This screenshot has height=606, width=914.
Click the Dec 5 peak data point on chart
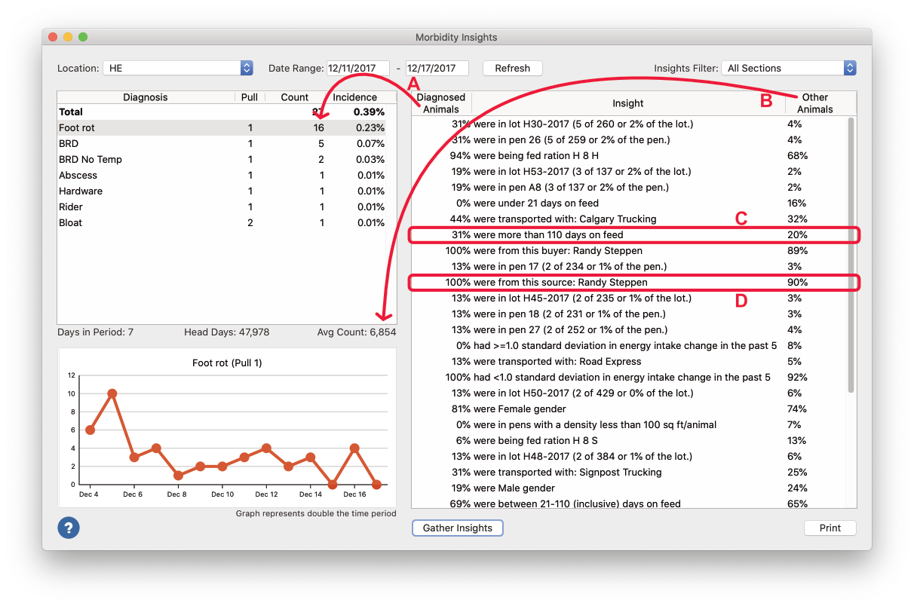(112, 393)
